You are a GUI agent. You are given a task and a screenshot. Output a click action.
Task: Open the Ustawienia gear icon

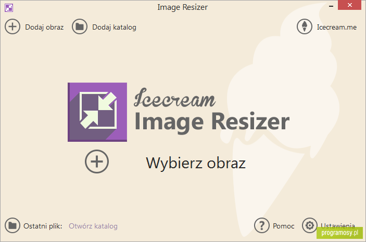pyautogui.click(x=310, y=225)
